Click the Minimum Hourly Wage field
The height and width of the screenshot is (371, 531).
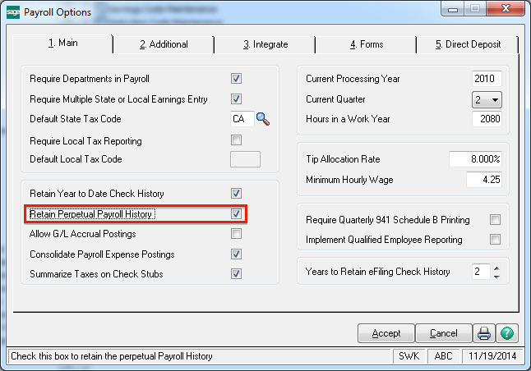[x=483, y=179]
